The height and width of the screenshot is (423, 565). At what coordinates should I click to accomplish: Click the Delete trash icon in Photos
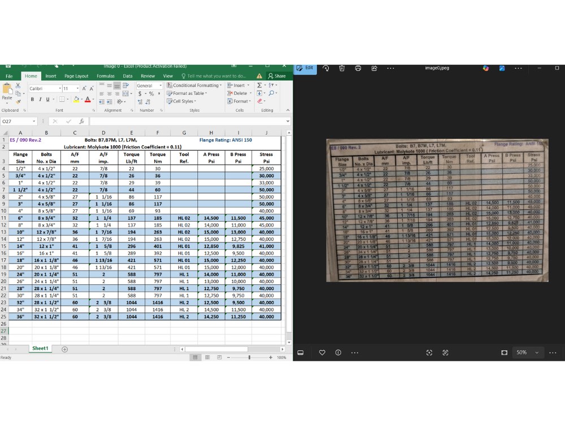(x=342, y=68)
